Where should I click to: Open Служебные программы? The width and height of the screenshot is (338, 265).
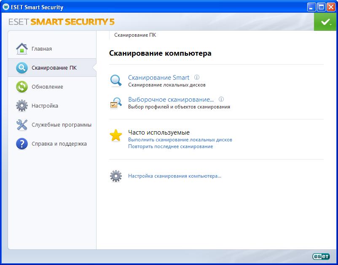click(x=52, y=125)
